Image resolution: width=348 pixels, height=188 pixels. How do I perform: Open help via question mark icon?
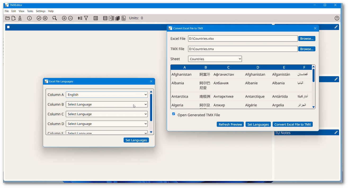click(337, 18)
